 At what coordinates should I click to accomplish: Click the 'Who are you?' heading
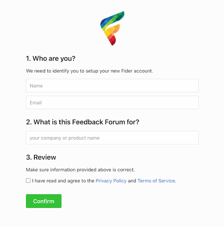(x=51, y=59)
